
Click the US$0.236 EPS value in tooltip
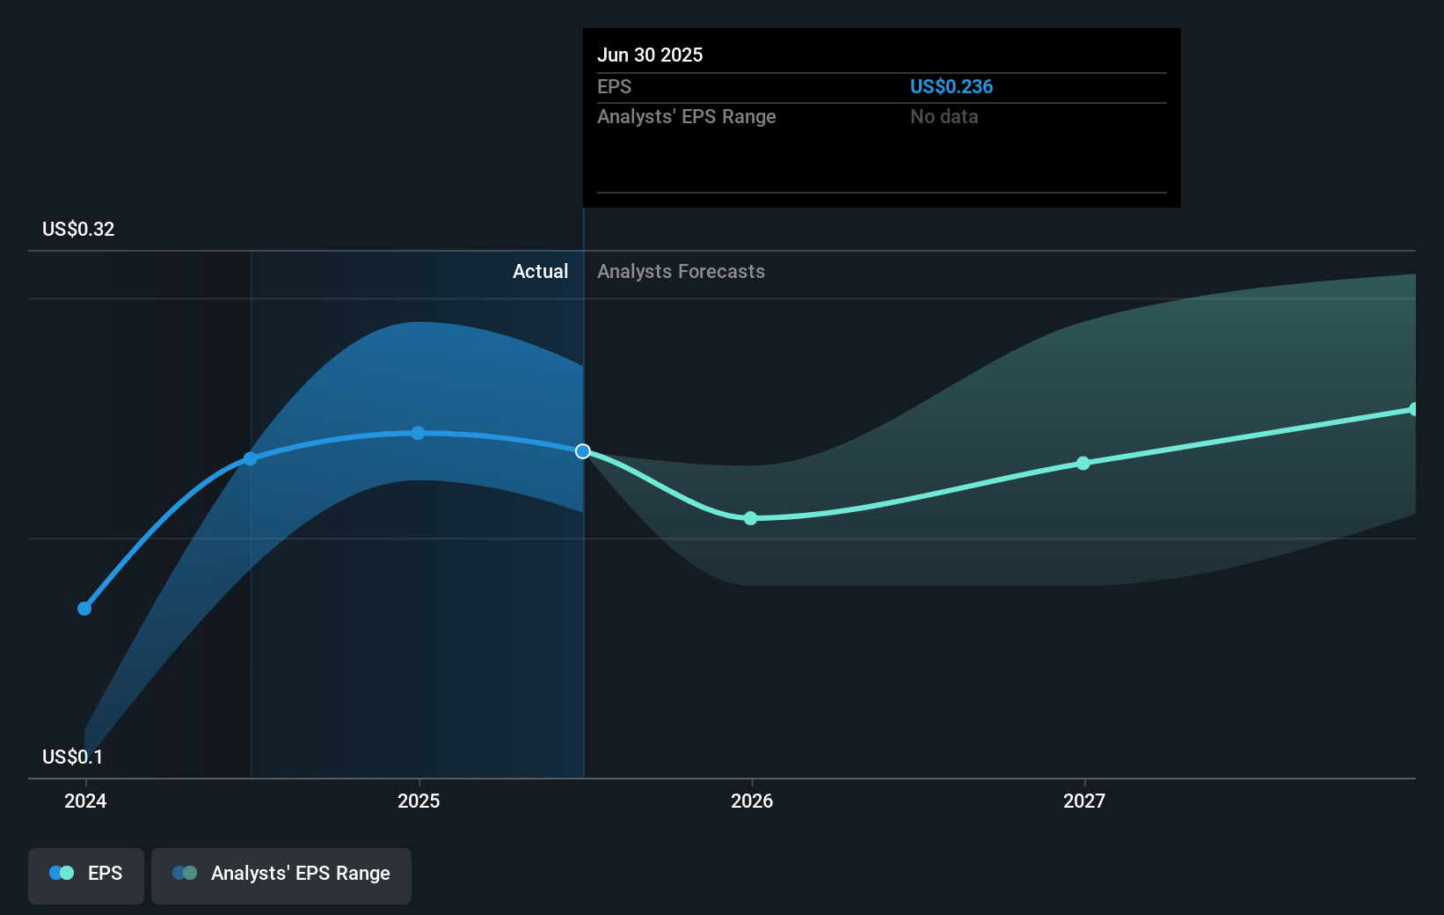[x=952, y=86]
